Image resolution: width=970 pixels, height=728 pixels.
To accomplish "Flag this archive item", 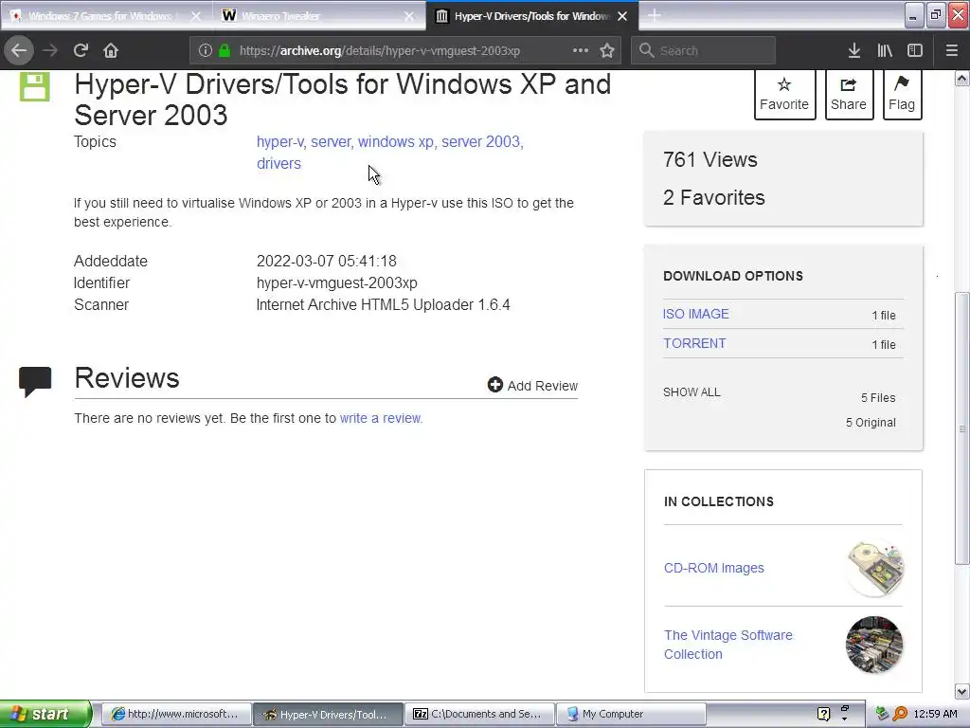I will 902,94.
